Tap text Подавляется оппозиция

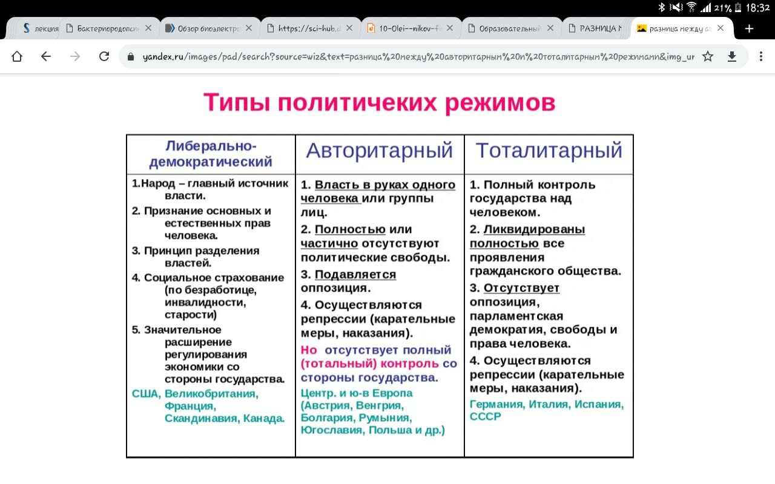[x=349, y=281]
